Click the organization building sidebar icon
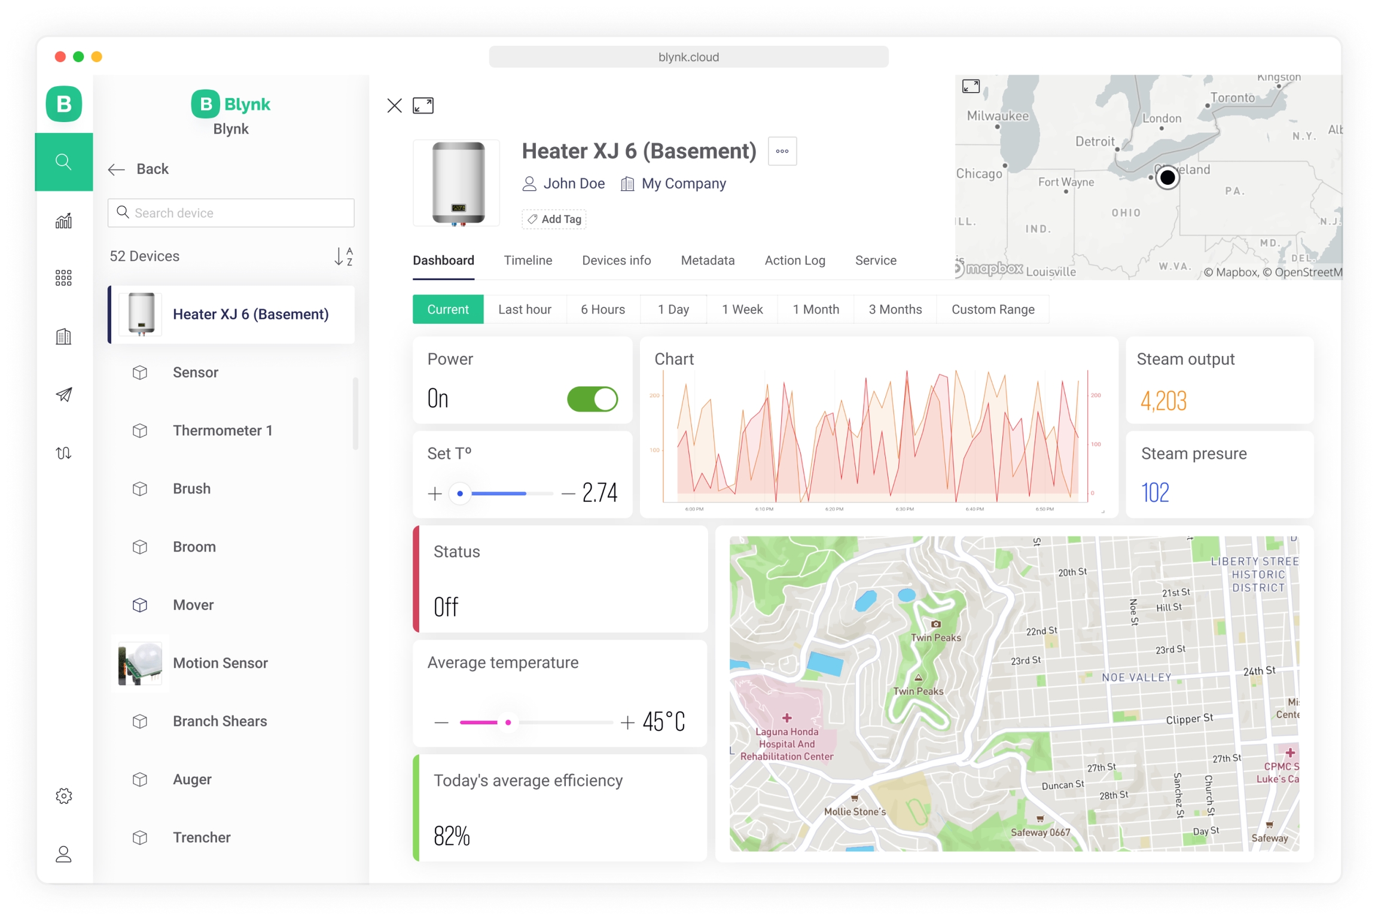The width and height of the screenshot is (1378, 920). [63, 336]
